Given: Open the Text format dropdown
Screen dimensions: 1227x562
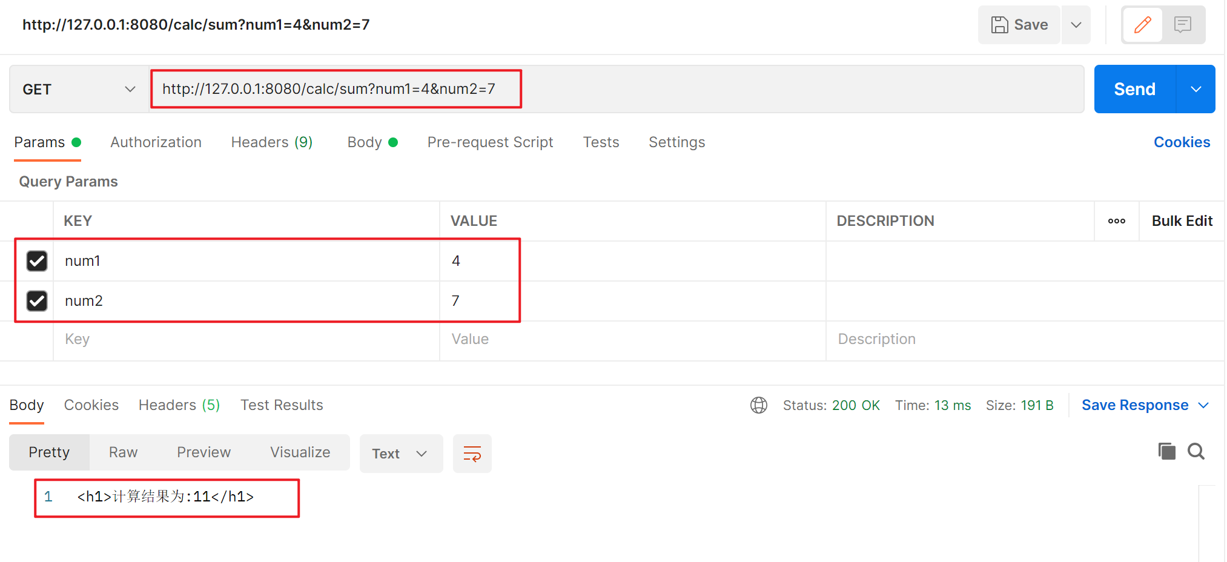Looking at the screenshot, I should coord(401,454).
